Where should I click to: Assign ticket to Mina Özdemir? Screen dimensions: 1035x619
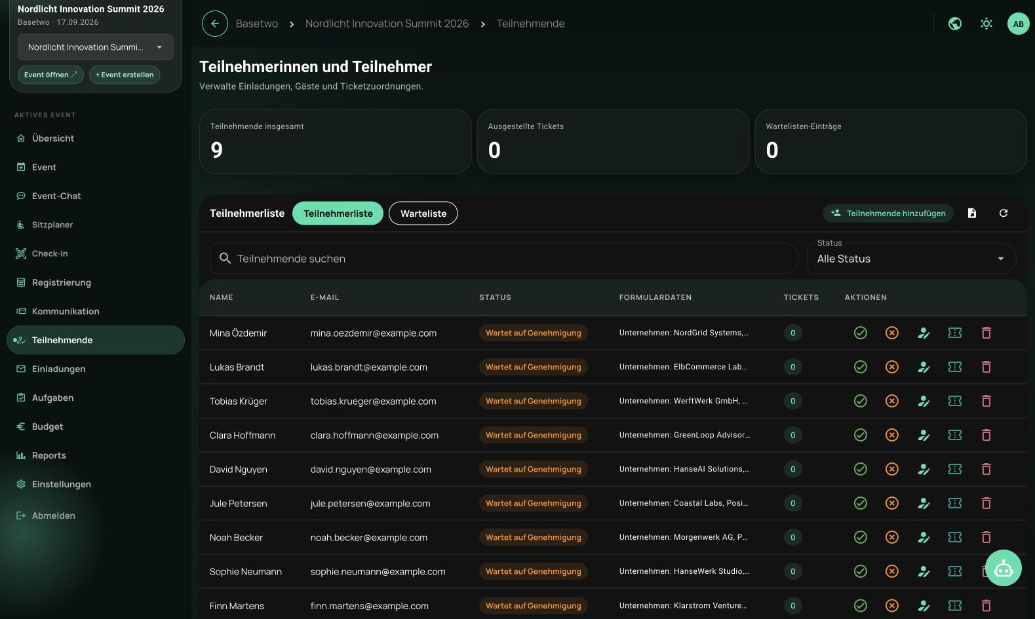[x=955, y=333]
